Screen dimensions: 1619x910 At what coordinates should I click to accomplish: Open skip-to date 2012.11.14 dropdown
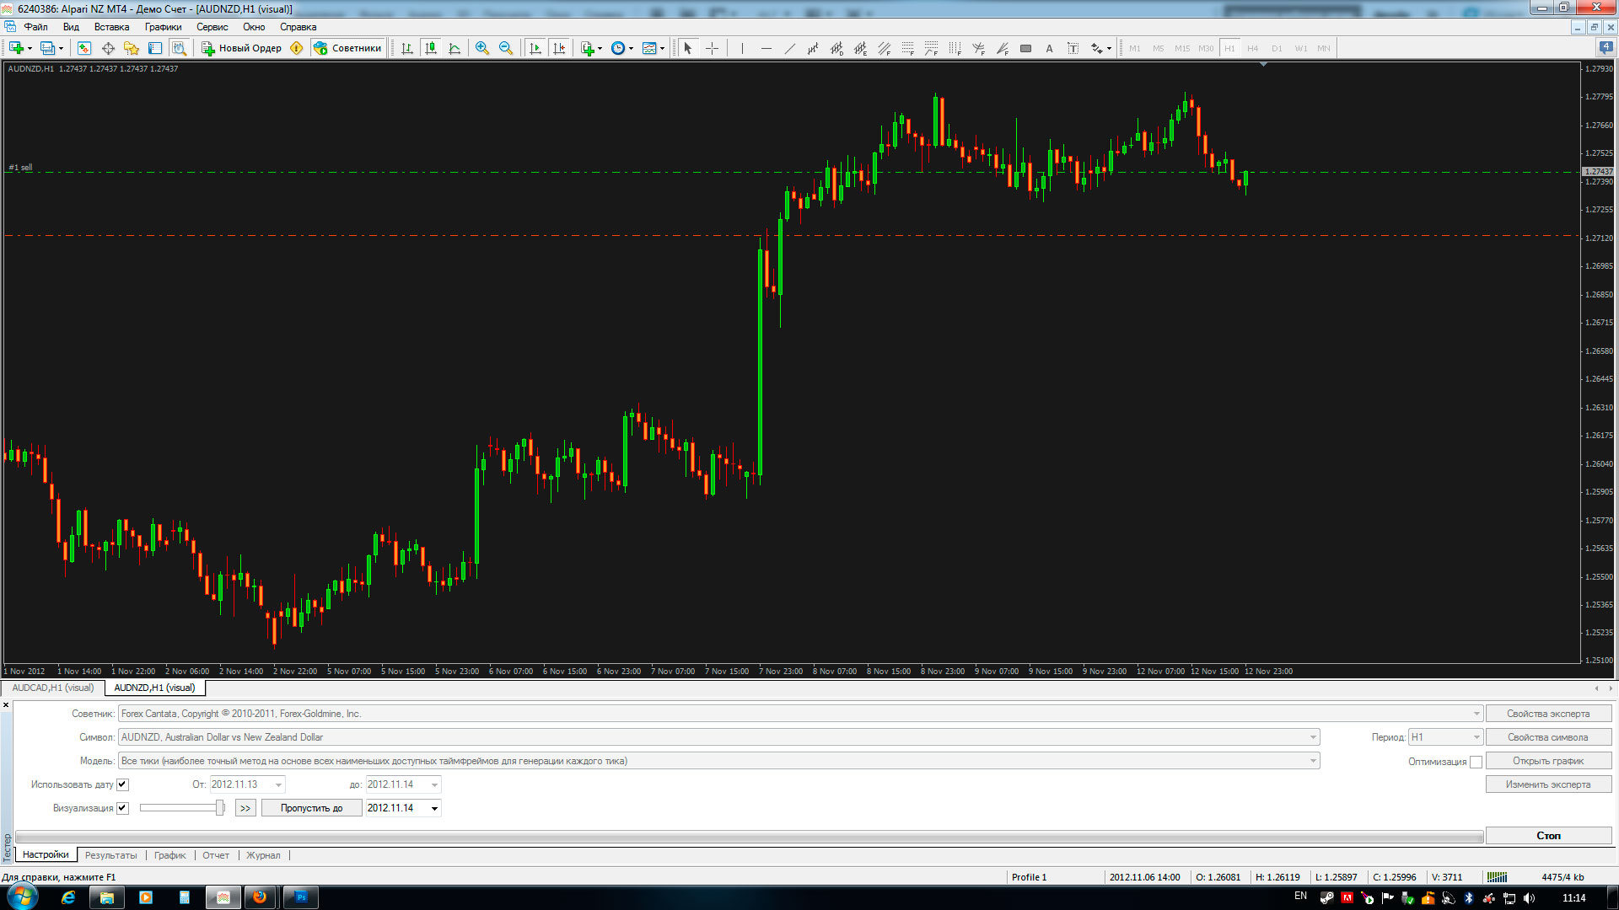(x=434, y=808)
